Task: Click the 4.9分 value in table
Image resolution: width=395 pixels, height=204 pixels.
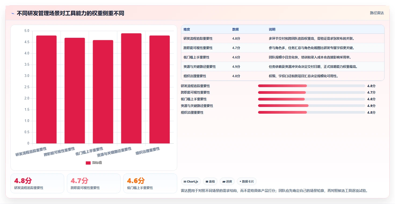Action: click(236, 67)
